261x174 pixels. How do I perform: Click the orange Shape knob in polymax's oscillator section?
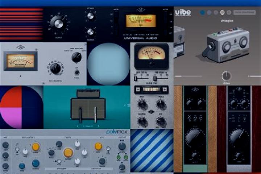click(x=36, y=147)
